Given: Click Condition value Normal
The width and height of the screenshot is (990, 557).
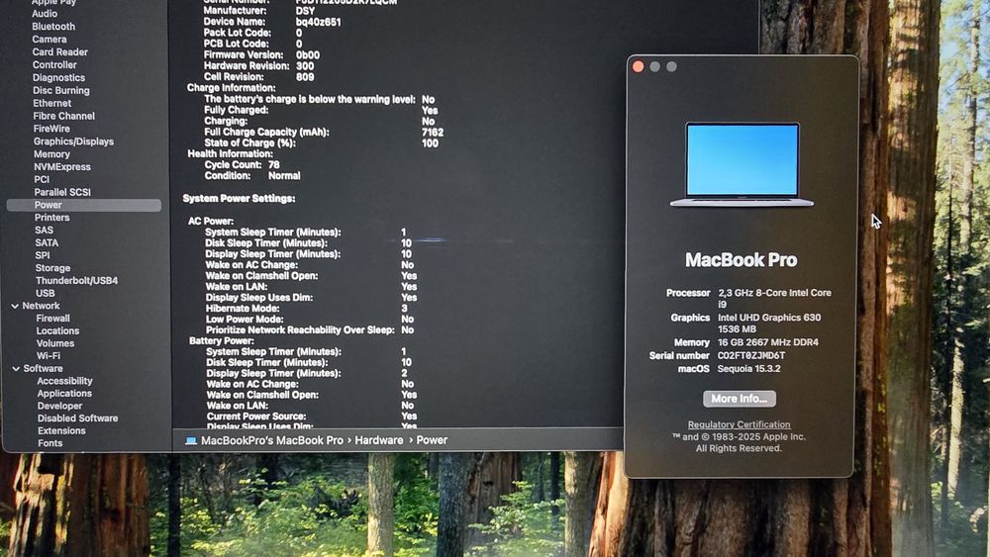Looking at the screenshot, I should 285,176.
